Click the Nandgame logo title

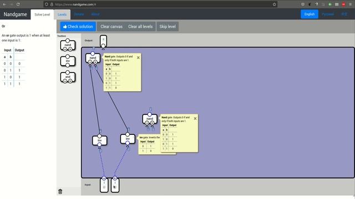pos(15,14)
